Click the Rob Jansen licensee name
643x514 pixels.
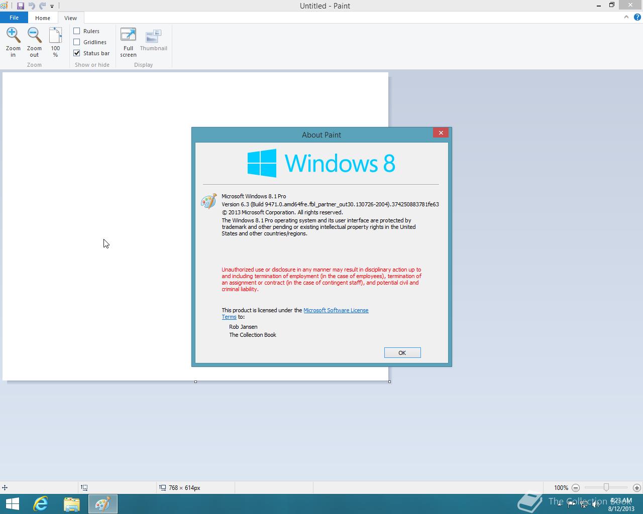(x=243, y=327)
